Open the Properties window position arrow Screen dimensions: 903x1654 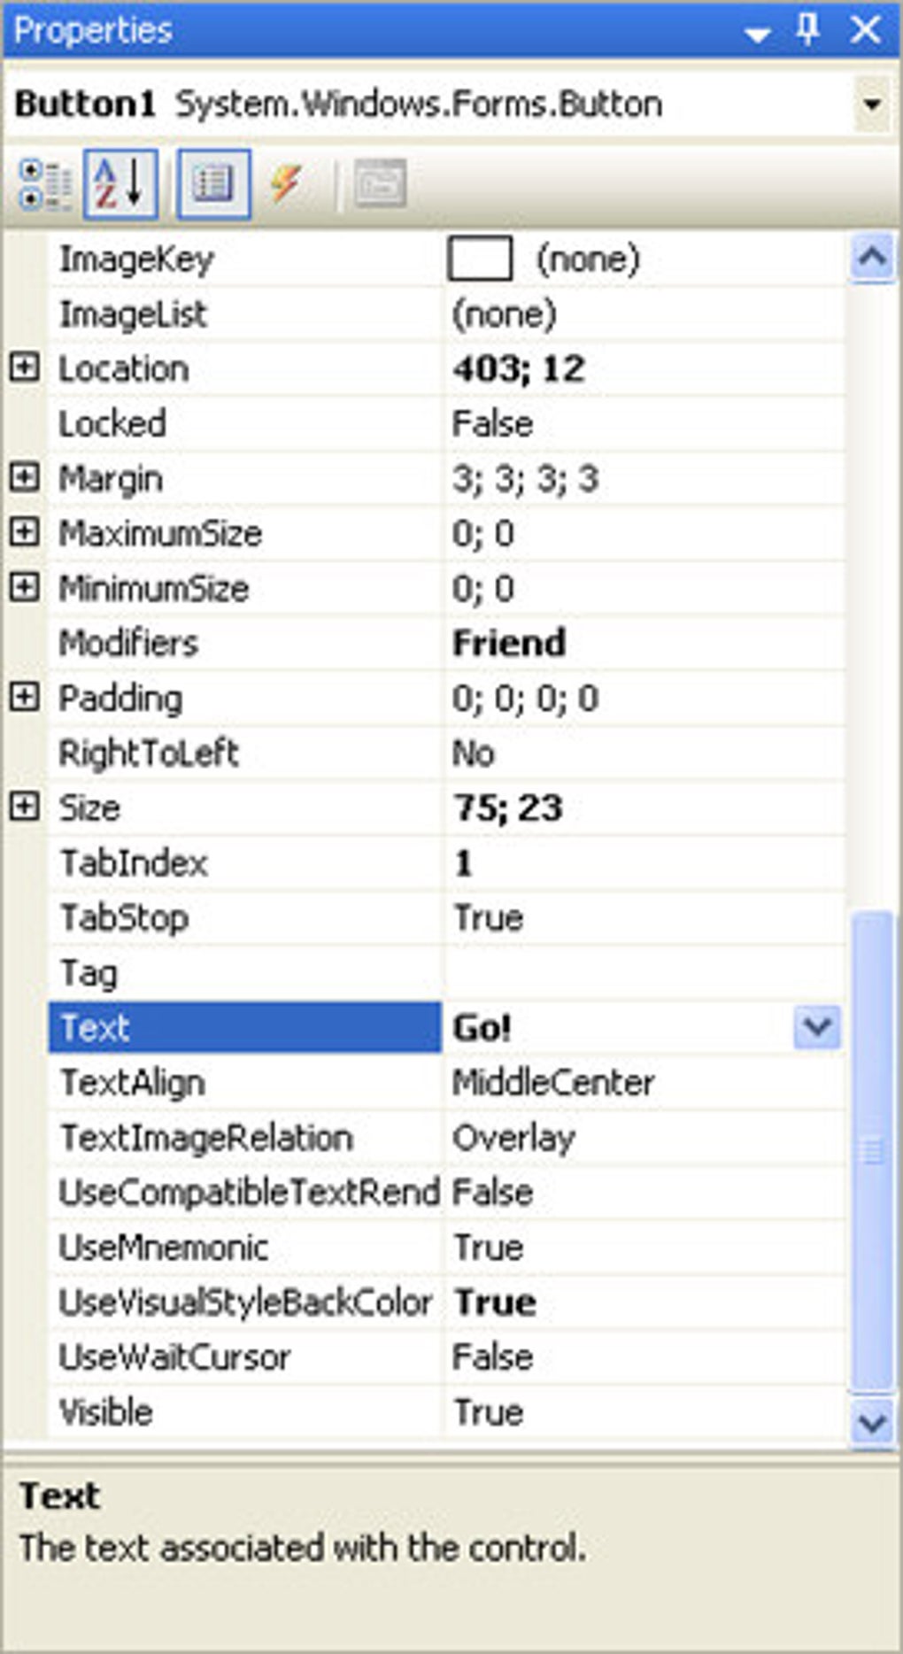[757, 35]
